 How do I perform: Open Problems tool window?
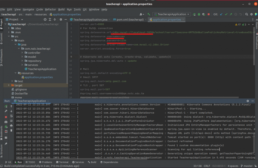click(x=46, y=162)
